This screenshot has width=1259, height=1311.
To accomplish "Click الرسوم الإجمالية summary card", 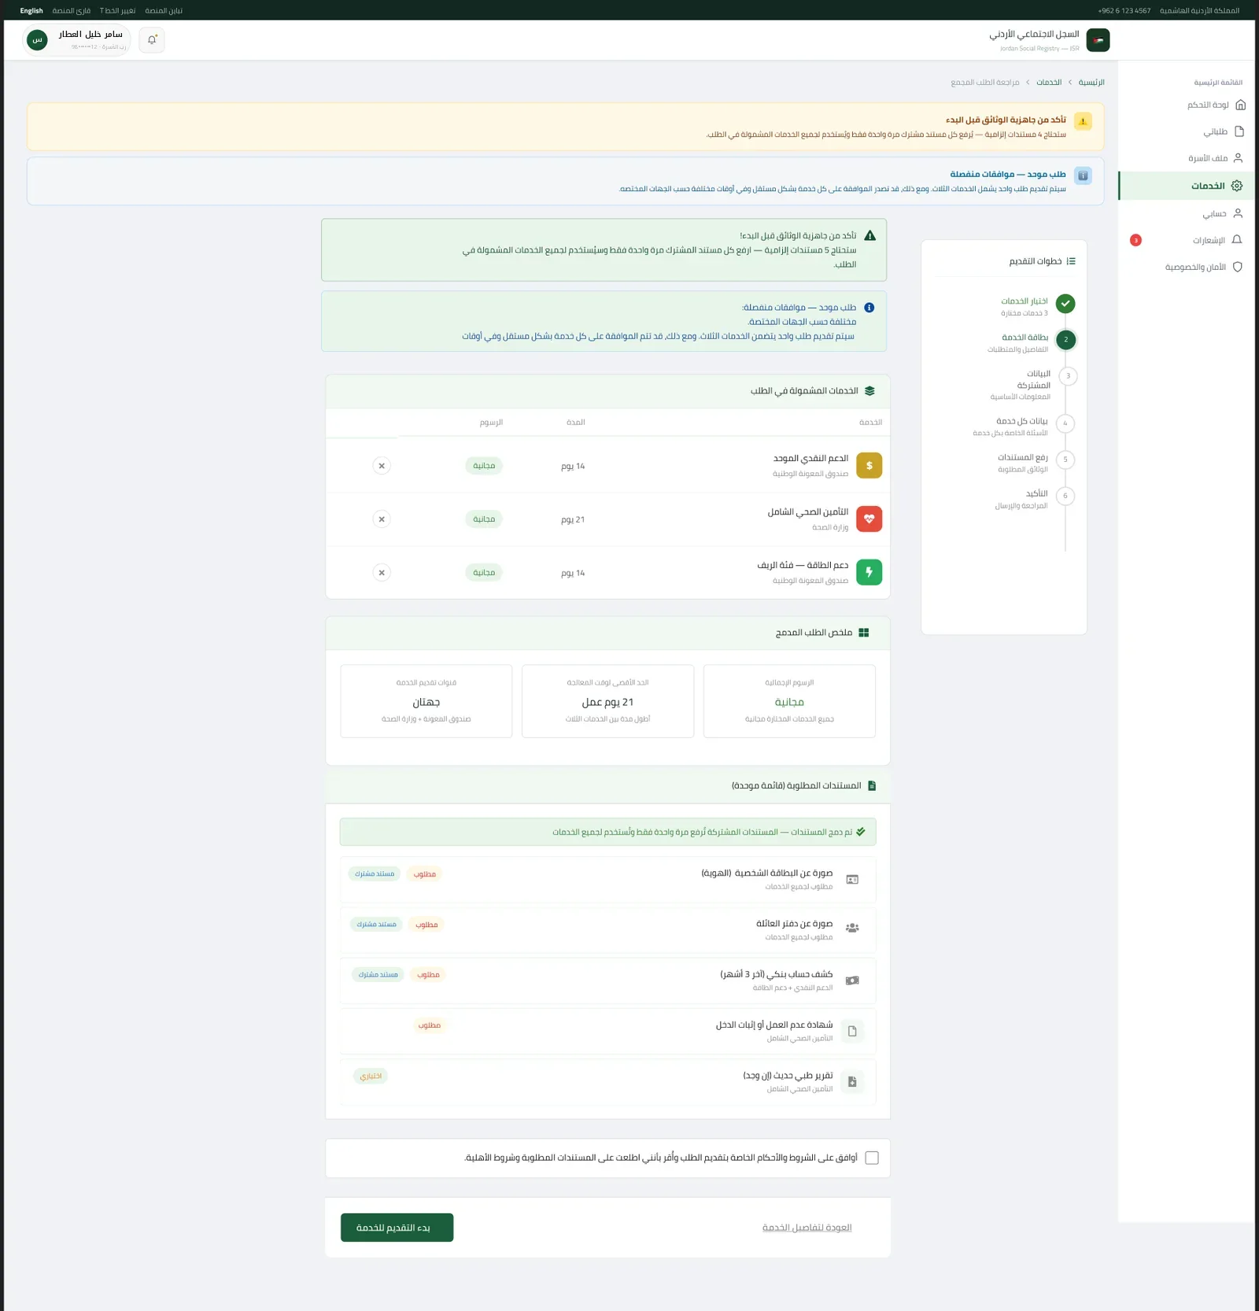I will click(x=789, y=701).
